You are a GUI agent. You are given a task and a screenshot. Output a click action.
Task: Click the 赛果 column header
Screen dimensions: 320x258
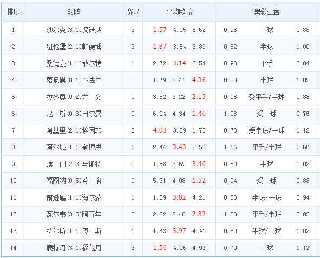(133, 11)
